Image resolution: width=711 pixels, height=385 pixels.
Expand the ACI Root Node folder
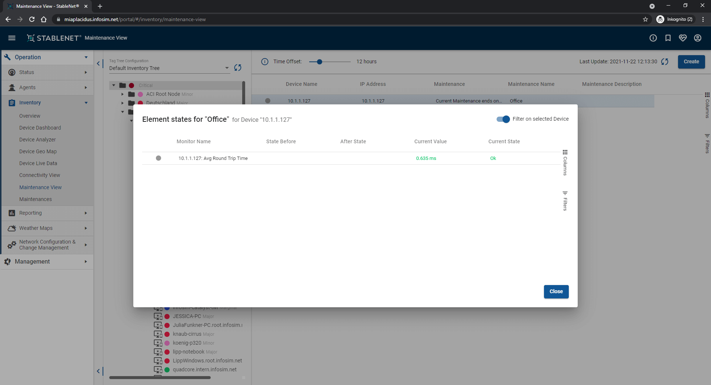click(x=122, y=94)
